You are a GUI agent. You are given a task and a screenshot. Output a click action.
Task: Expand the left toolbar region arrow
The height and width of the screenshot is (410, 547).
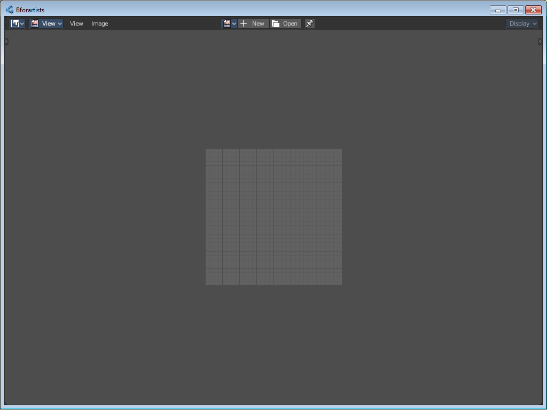6,42
